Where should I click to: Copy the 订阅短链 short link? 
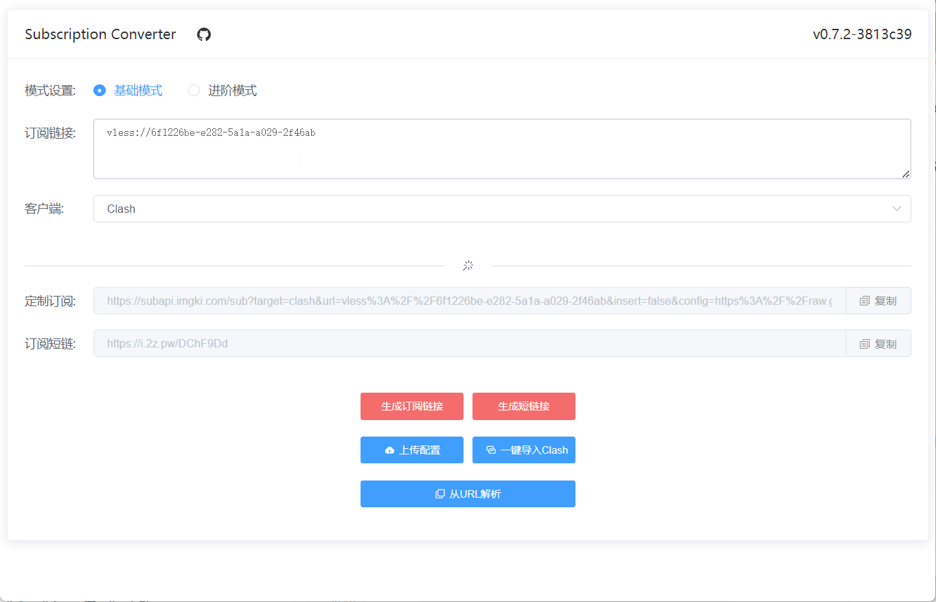(878, 343)
